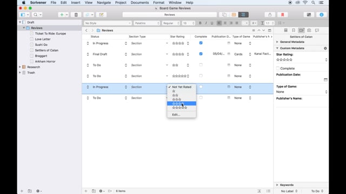The image size is (346, 194).
Task: Collapse the Draft folder in binder
Action: 20,22
